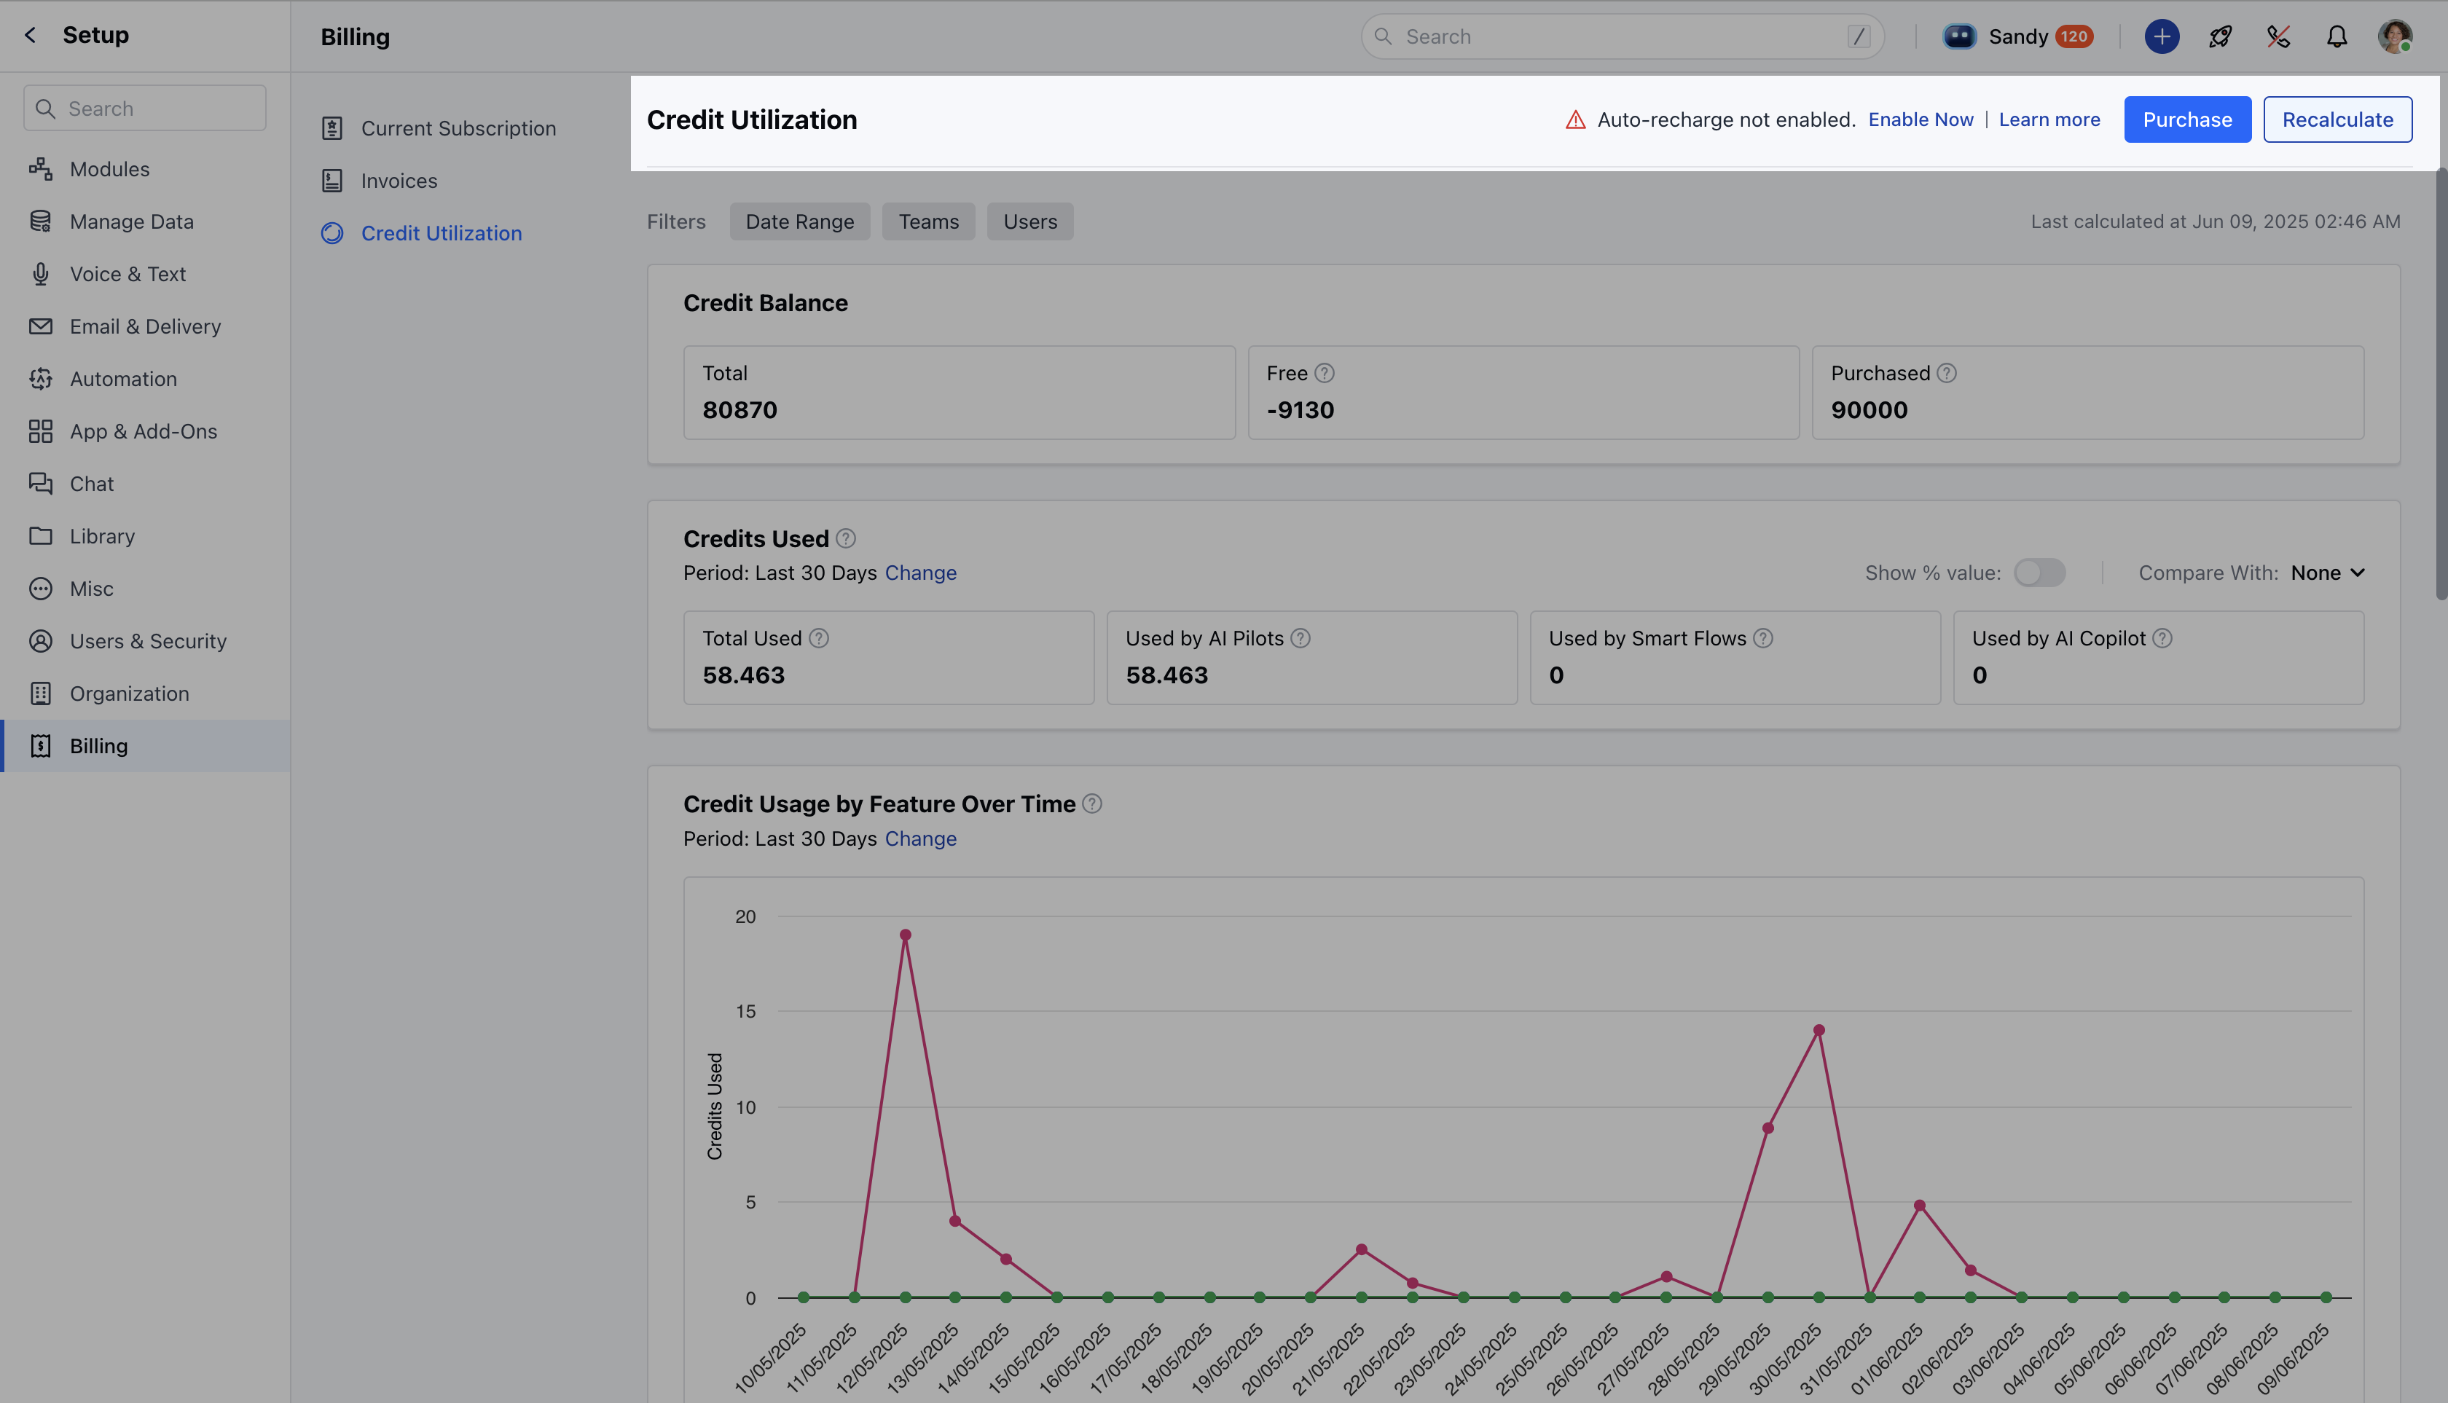Click the blue plus quick-add icon
2448x1403 pixels.
(2162, 36)
